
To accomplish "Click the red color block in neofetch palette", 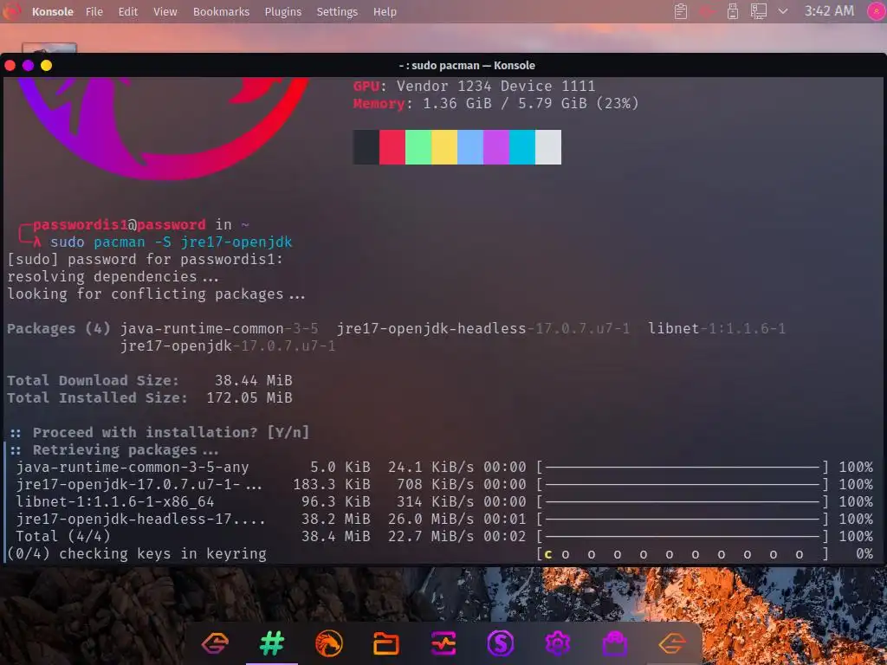I will click(x=392, y=147).
